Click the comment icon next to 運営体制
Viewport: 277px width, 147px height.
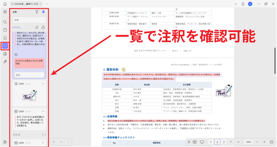[124, 70]
